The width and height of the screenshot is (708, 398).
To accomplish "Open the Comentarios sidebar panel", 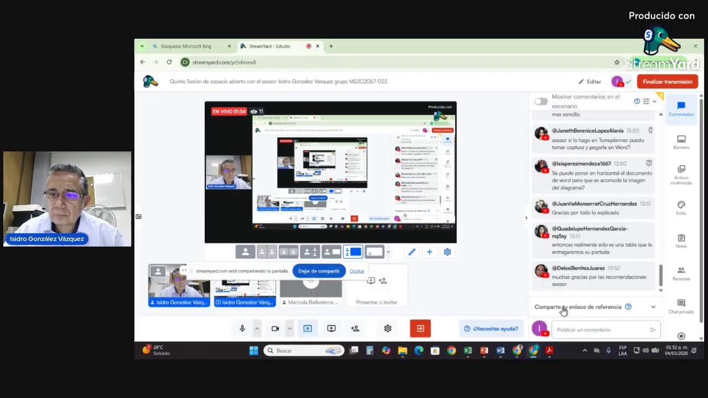I will 681,108.
